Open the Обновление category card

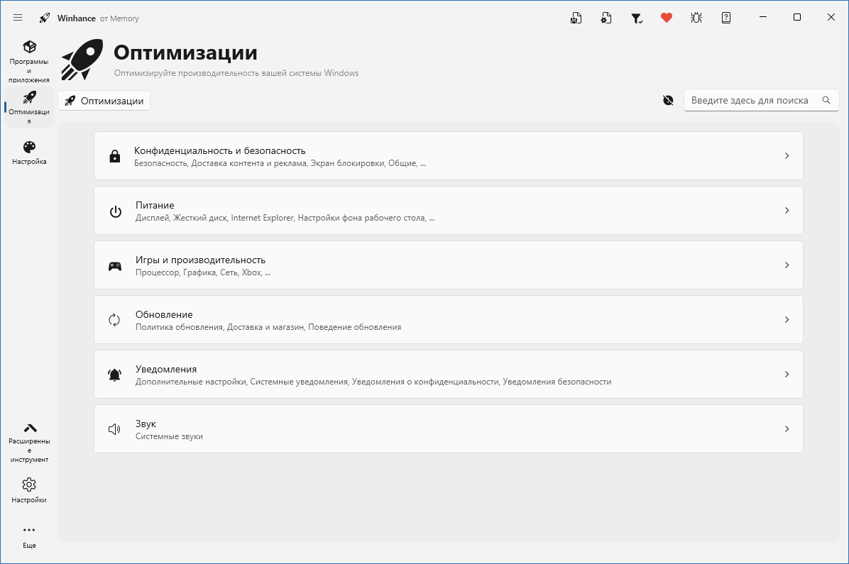pyautogui.click(x=449, y=319)
